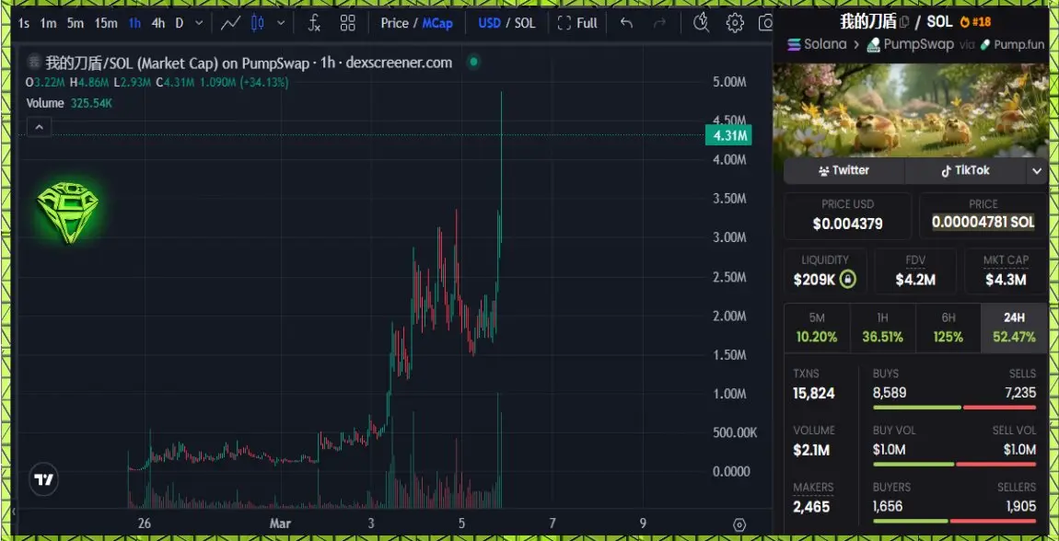The image size is (1059, 541).
Task: Click the SELLS 7,235 value
Action: point(1019,393)
